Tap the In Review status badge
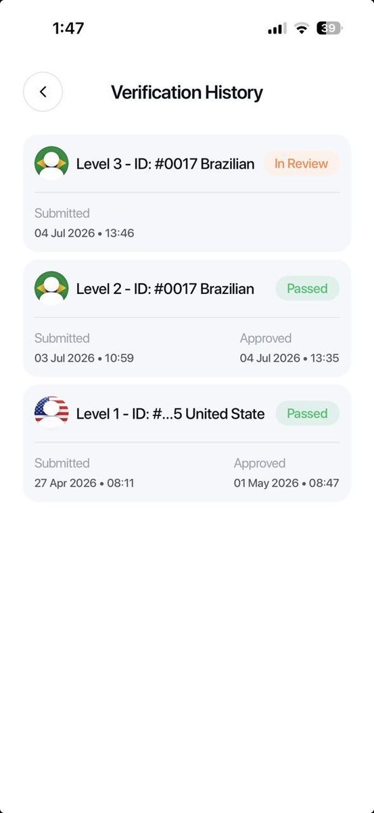This screenshot has width=374, height=813. [301, 163]
